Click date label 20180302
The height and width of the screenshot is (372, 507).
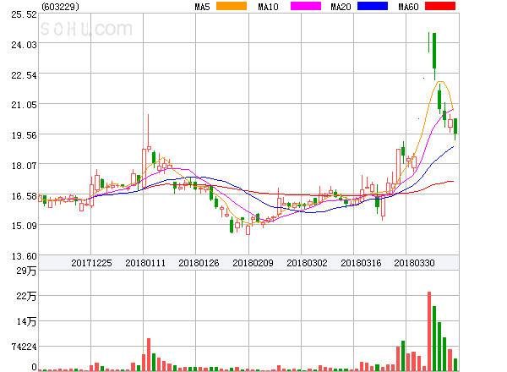coord(307,263)
